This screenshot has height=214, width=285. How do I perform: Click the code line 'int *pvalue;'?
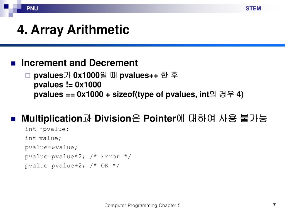tap(47, 129)
